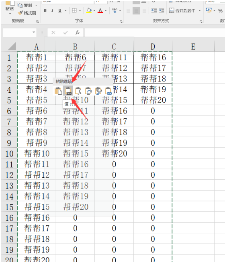
Task: Click the wén phonetic guide icon
Action: coord(115,10)
